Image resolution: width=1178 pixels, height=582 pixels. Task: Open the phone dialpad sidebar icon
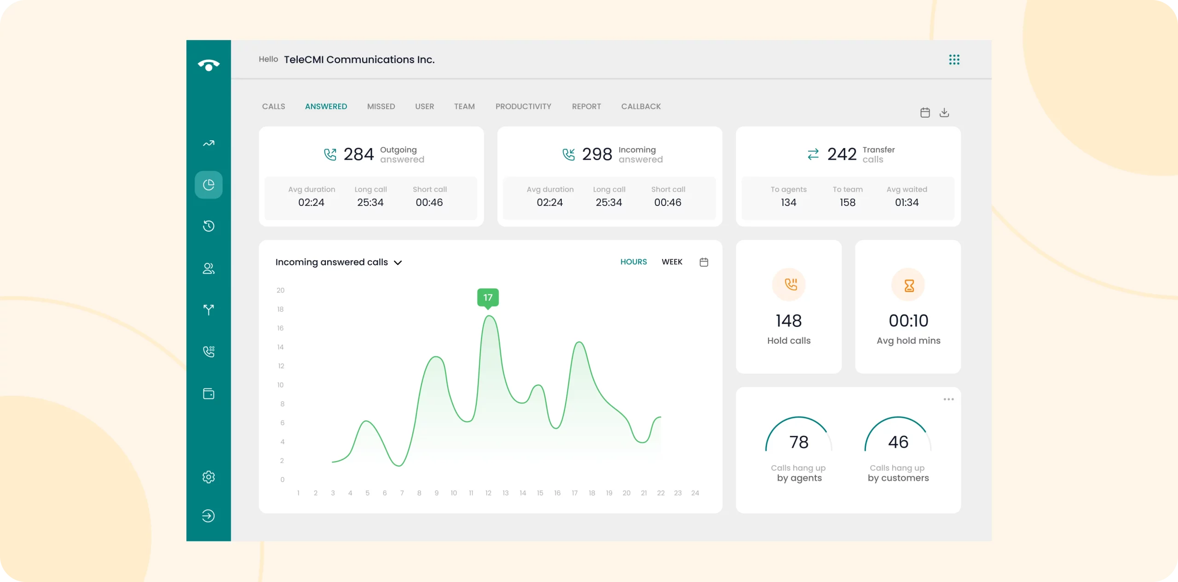(208, 352)
